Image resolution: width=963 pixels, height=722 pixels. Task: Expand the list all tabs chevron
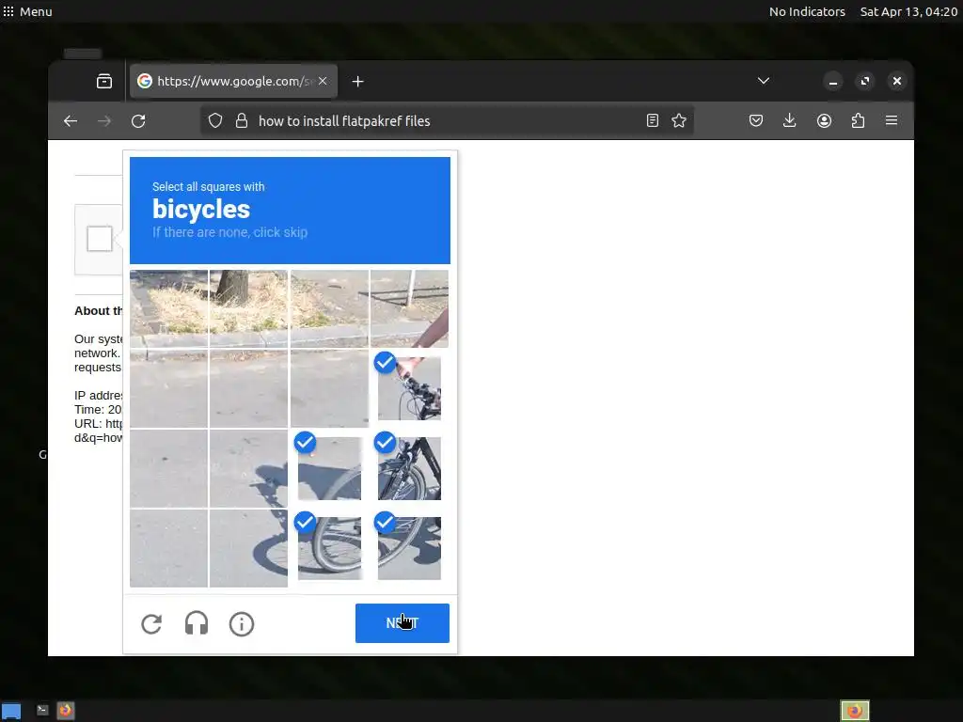point(764,81)
